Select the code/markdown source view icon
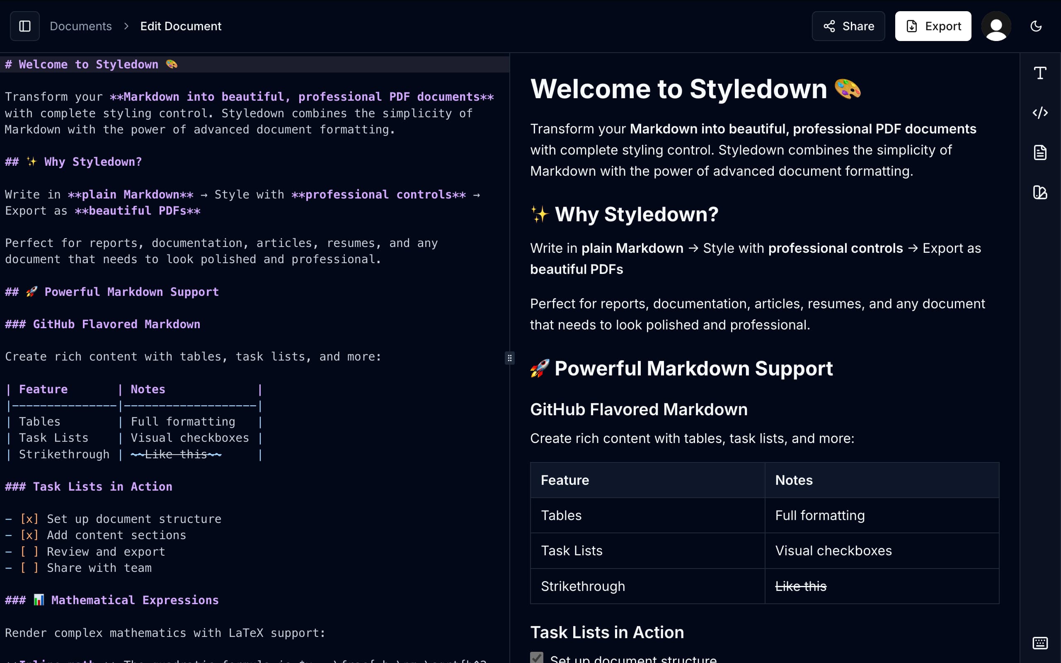Screen dimensions: 1061x663 (1041, 113)
